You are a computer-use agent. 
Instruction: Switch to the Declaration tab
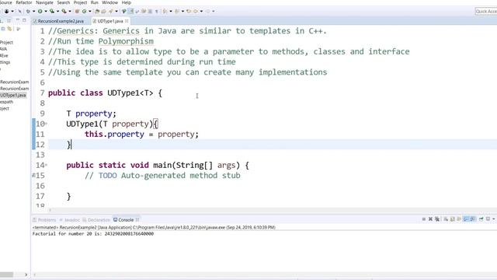tap(96, 219)
